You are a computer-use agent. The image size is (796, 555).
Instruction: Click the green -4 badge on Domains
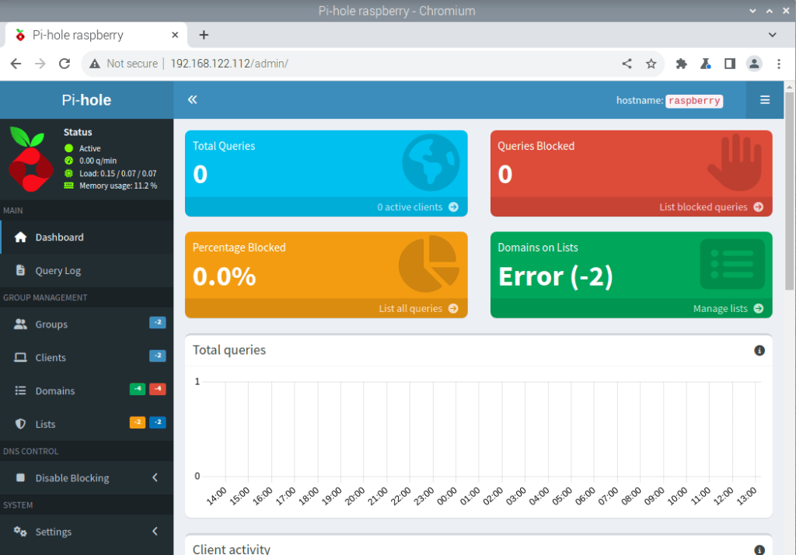[138, 389]
